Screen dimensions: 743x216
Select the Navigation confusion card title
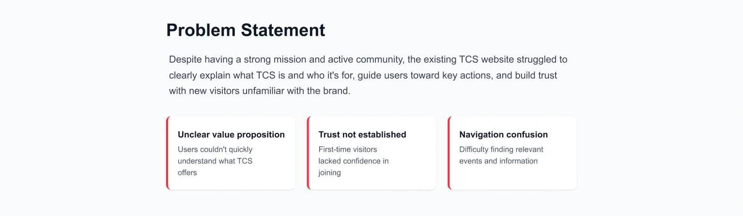(503, 135)
